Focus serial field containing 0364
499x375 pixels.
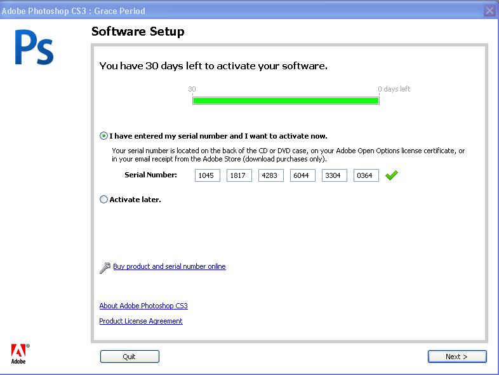pos(366,175)
